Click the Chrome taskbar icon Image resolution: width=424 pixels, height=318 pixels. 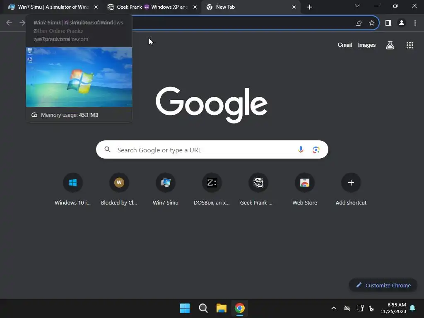click(x=240, y=308)
